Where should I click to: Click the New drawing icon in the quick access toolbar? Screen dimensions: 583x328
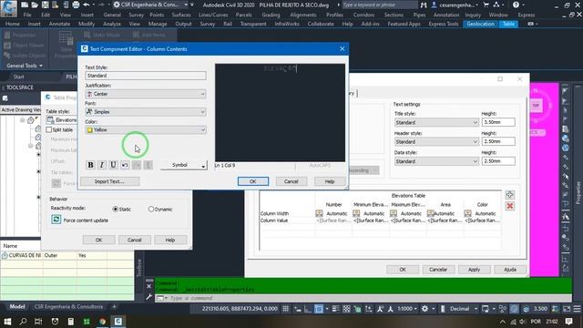[x=25, y=5]
